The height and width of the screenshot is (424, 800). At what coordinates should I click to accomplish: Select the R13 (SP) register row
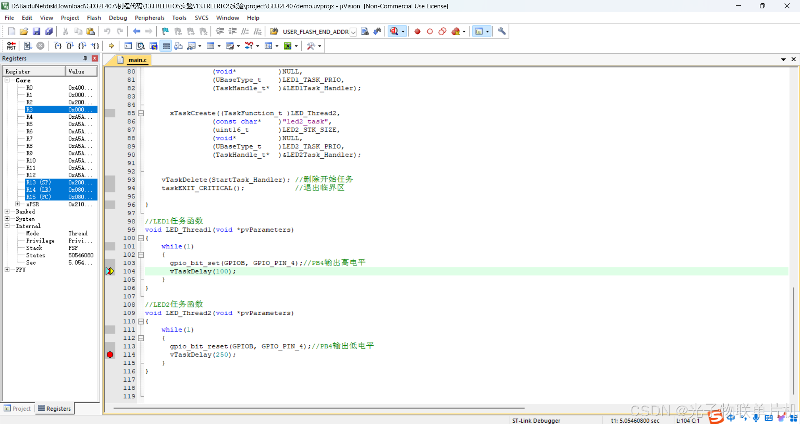coord(61,182)
